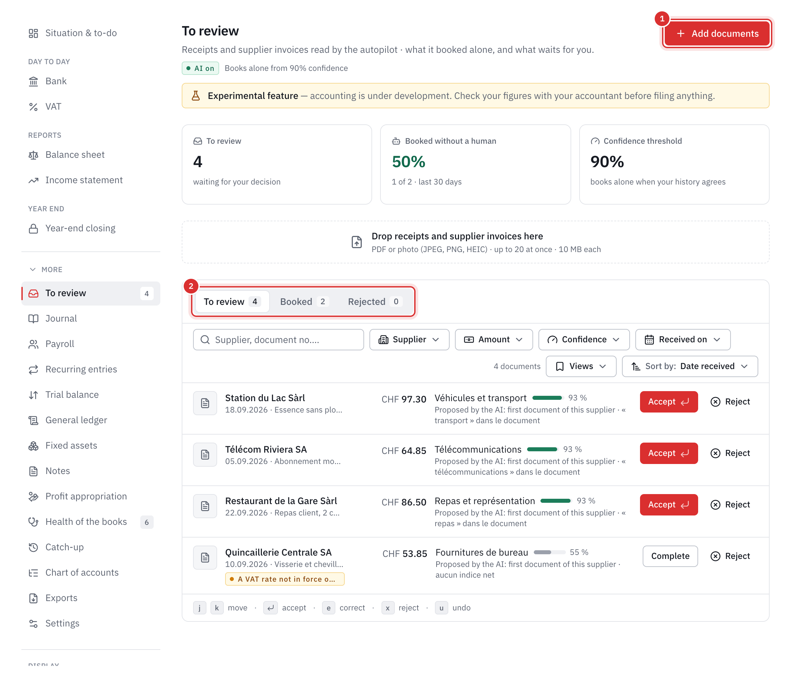791x698 pixels.
Task: Open Settings from the sidebar
Action: pos(91,624)
